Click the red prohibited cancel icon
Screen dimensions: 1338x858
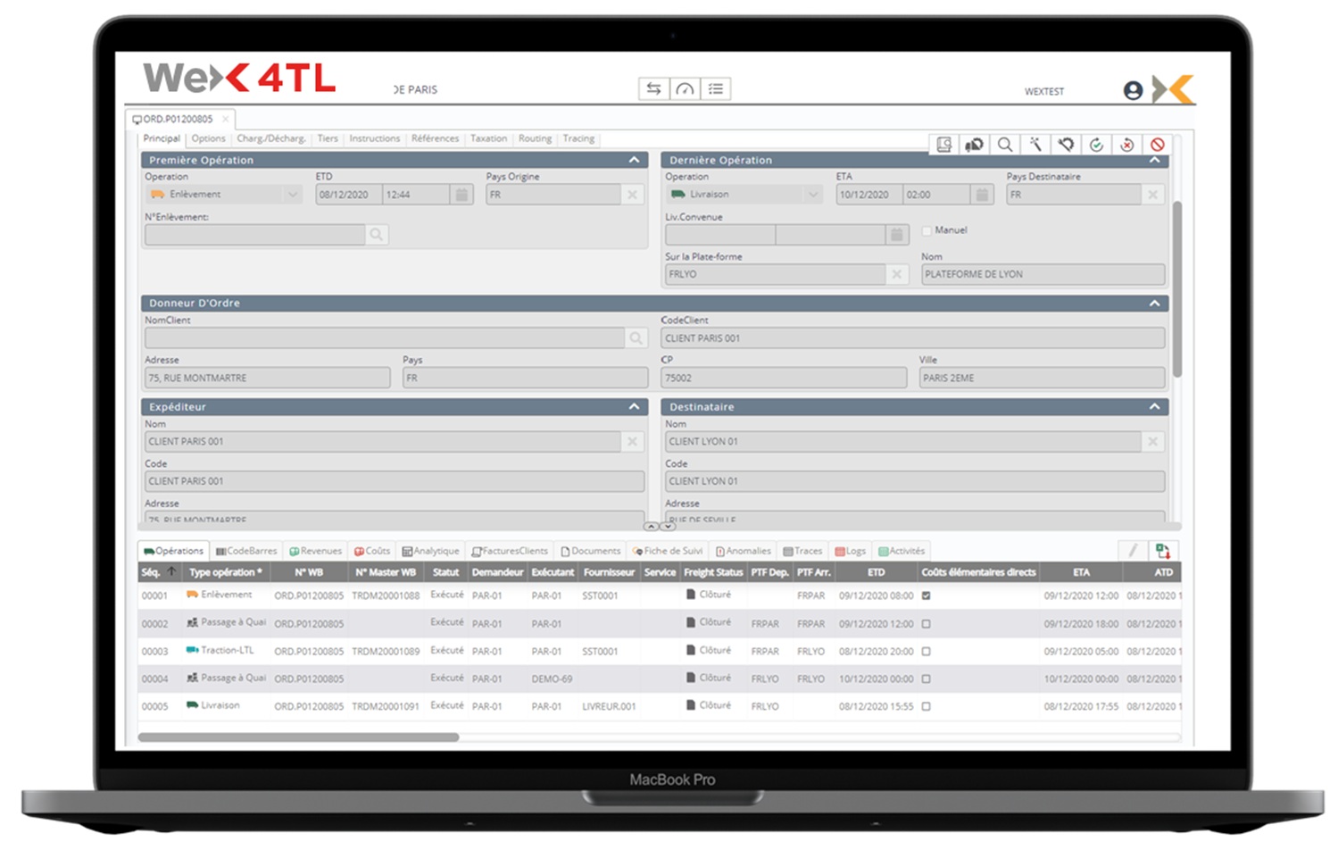(x=1157, y=145)
